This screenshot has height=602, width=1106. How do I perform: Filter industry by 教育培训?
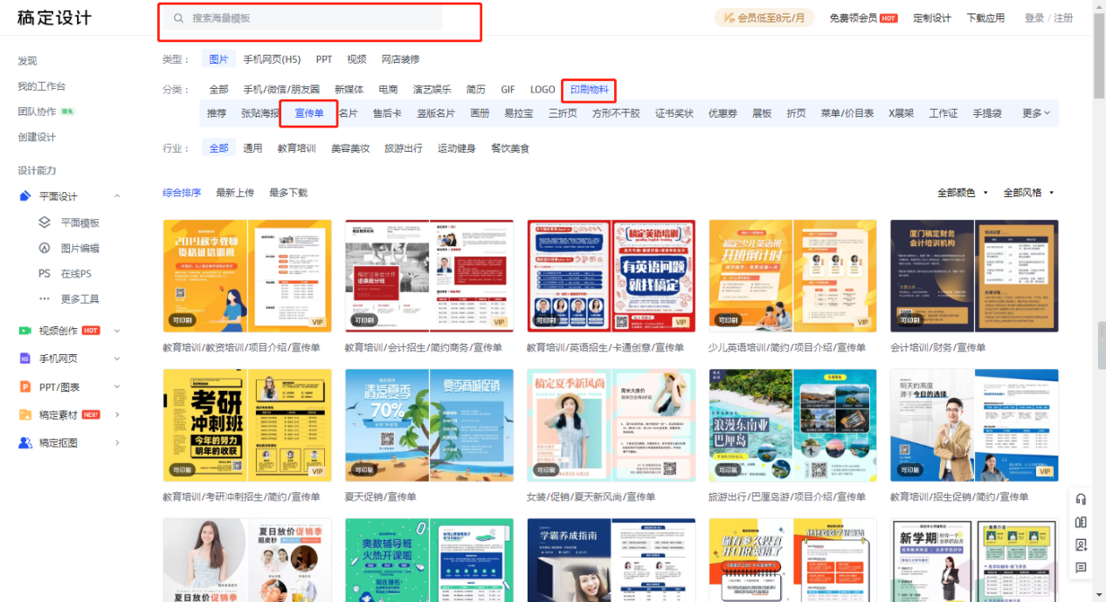click(x=296, y=148)
